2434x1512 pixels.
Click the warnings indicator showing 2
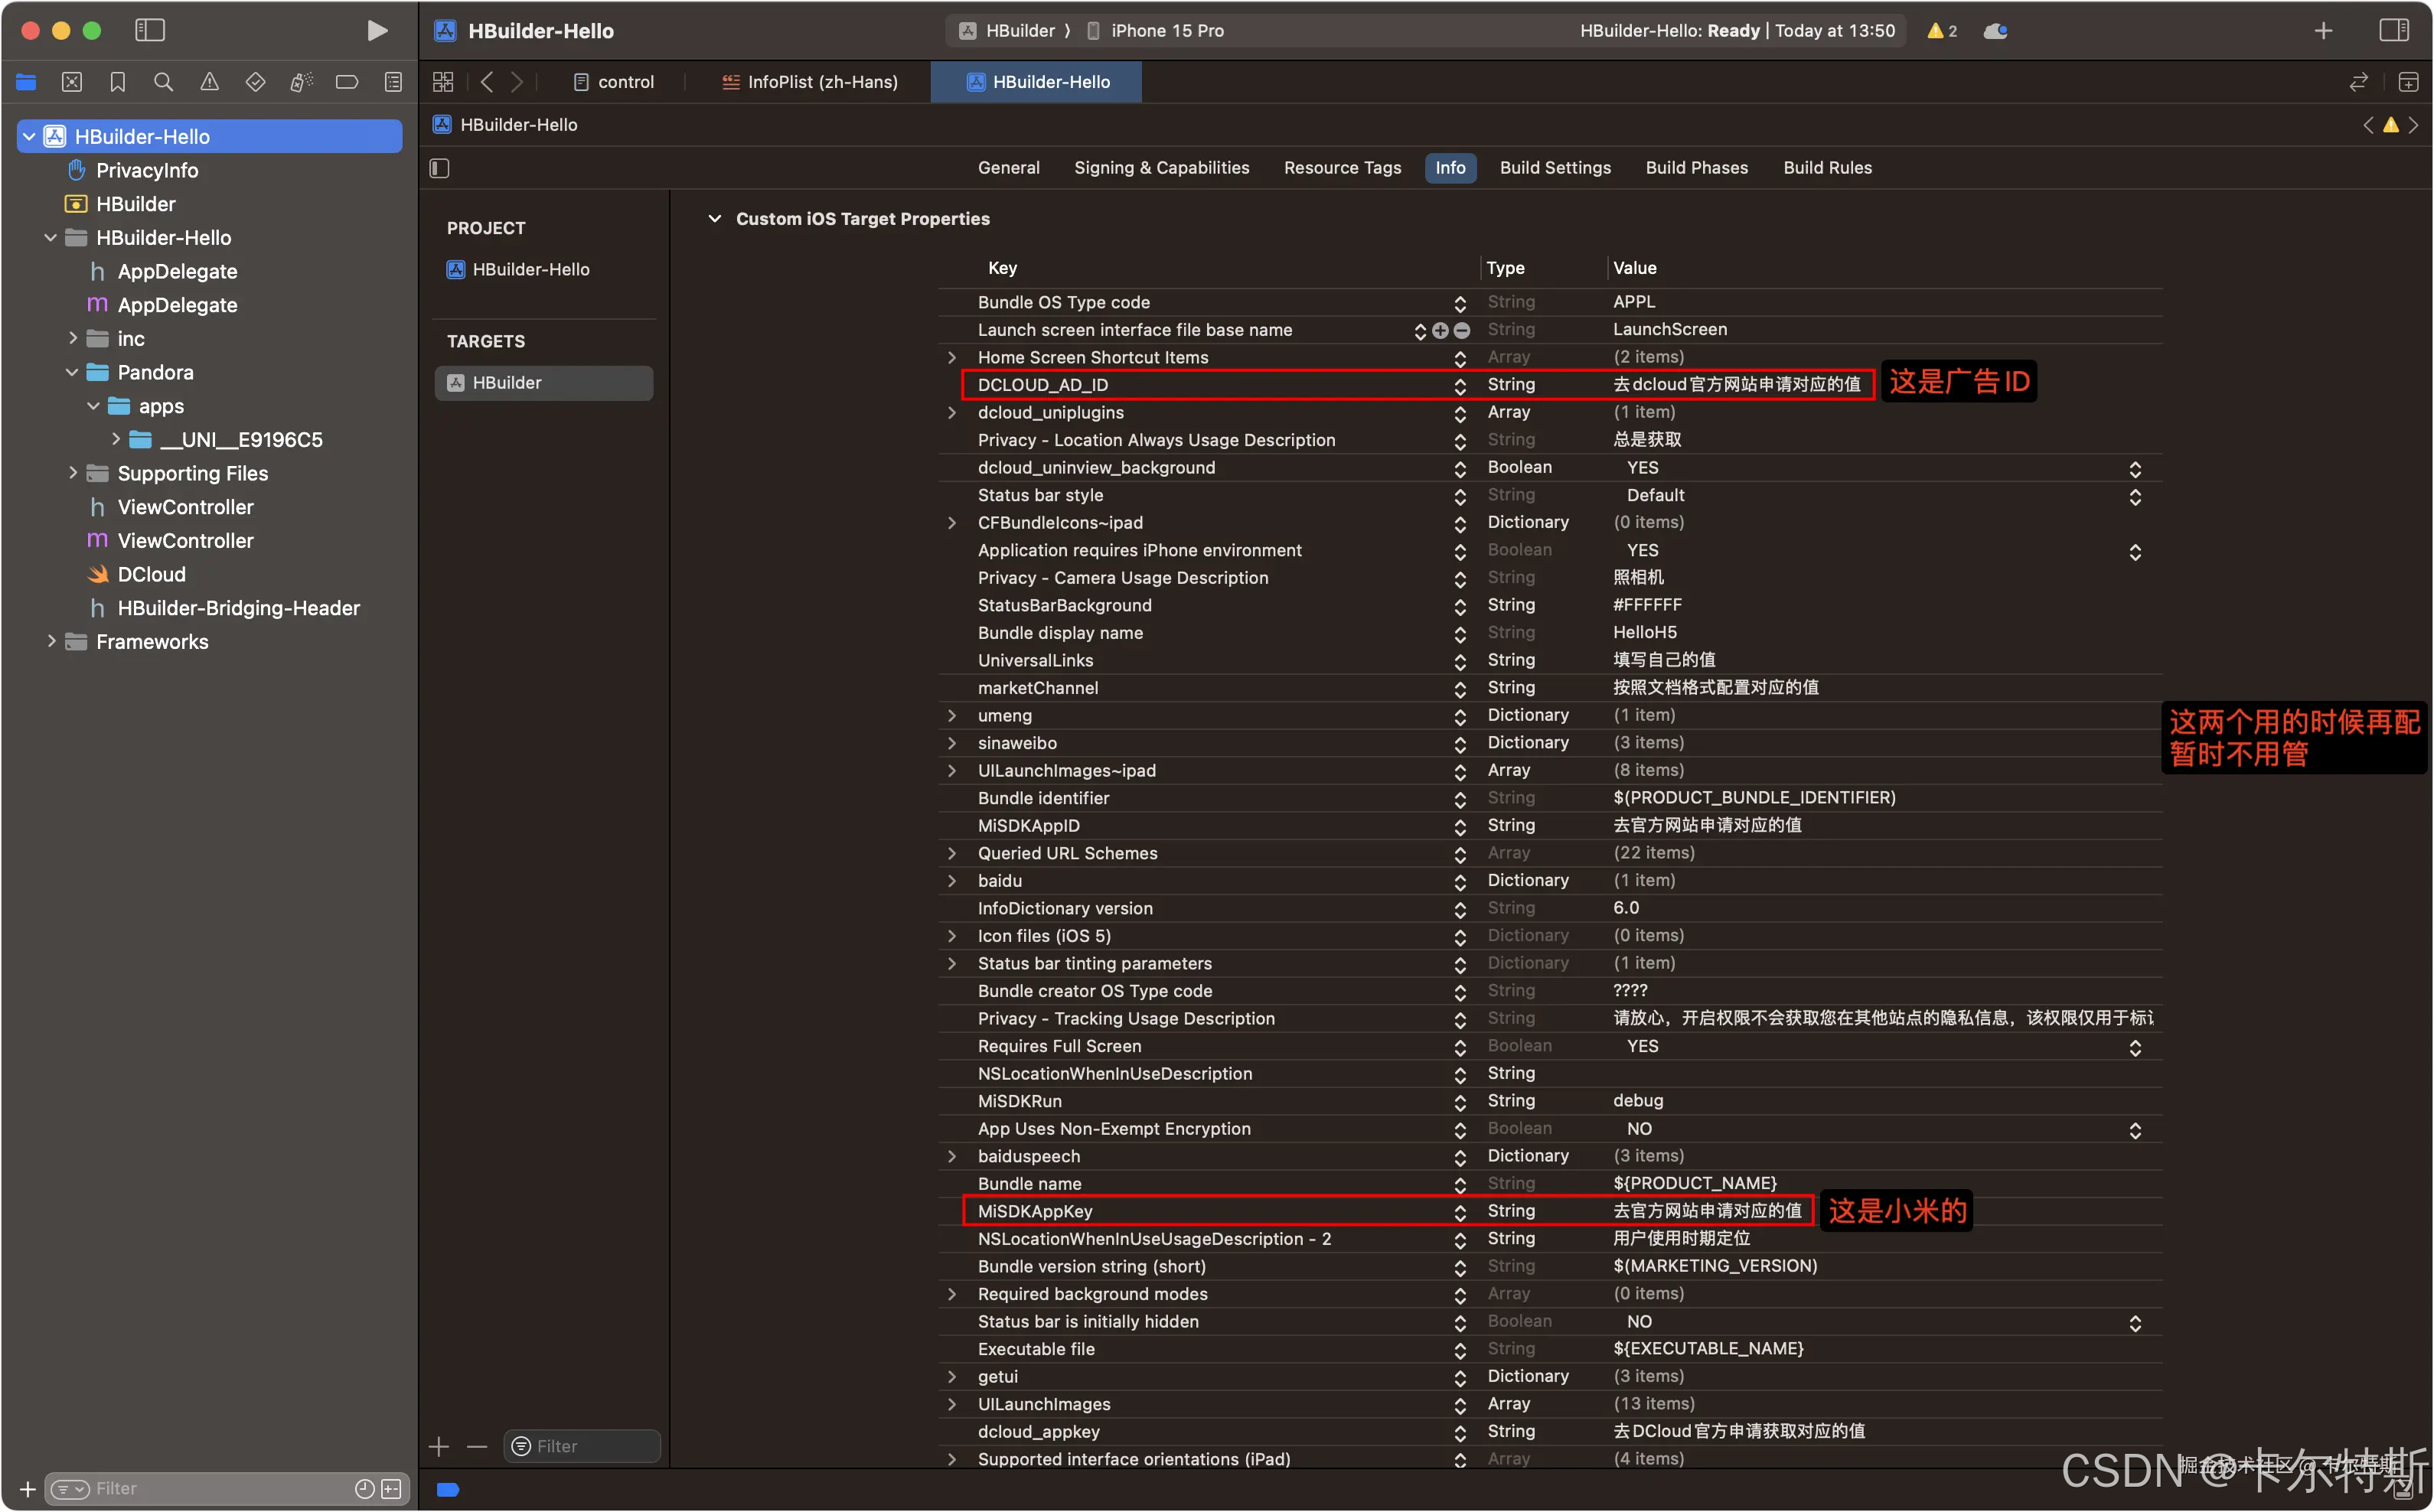1942,31
